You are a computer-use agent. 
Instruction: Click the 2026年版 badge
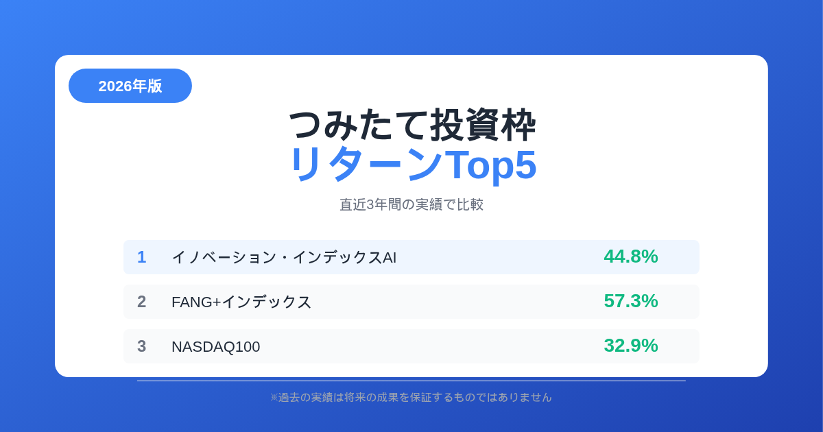[x=130, y=86]
